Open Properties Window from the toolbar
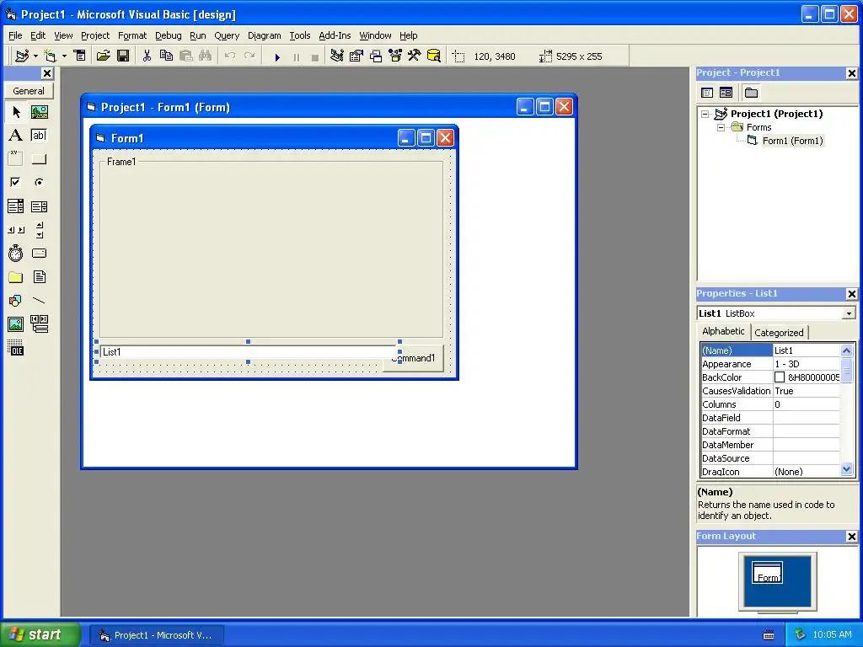 356,56
